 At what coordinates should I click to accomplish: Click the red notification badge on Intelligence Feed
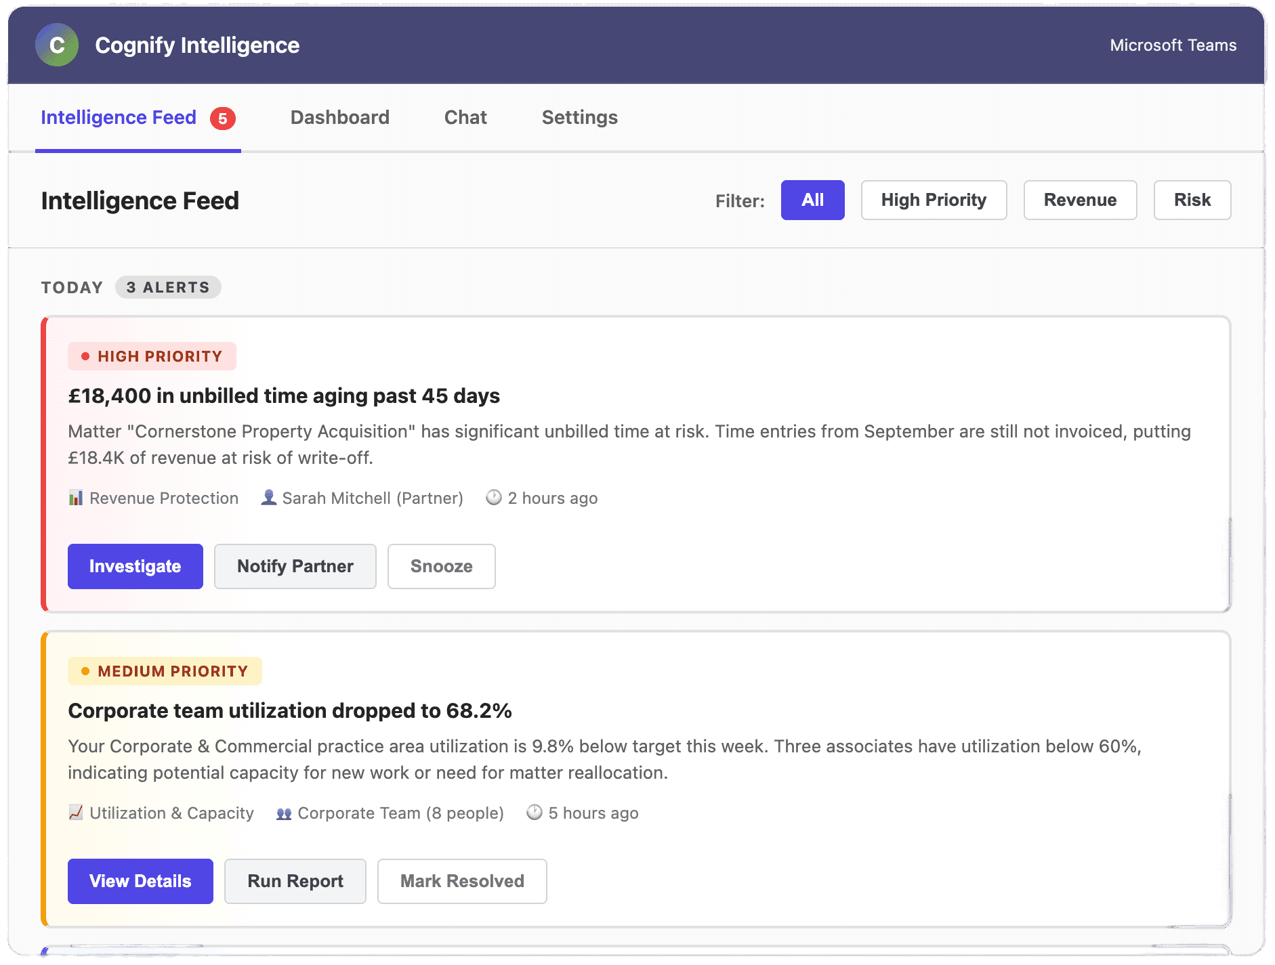click(x=222, y=117)
